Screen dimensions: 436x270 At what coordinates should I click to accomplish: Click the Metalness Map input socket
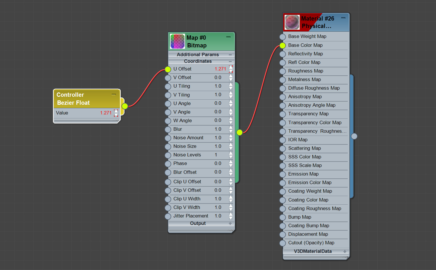tap(283, 80)
